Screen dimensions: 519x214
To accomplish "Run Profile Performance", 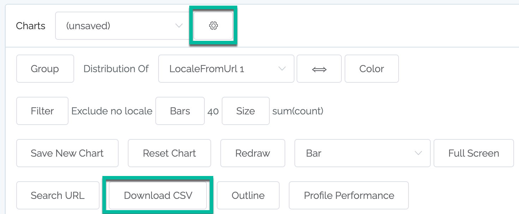I will pyautogui.click(x=349, y=195).
